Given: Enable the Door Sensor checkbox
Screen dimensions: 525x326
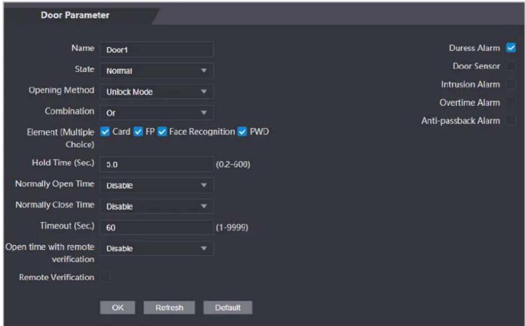Looking at the screenshot, I should [511, 66].
